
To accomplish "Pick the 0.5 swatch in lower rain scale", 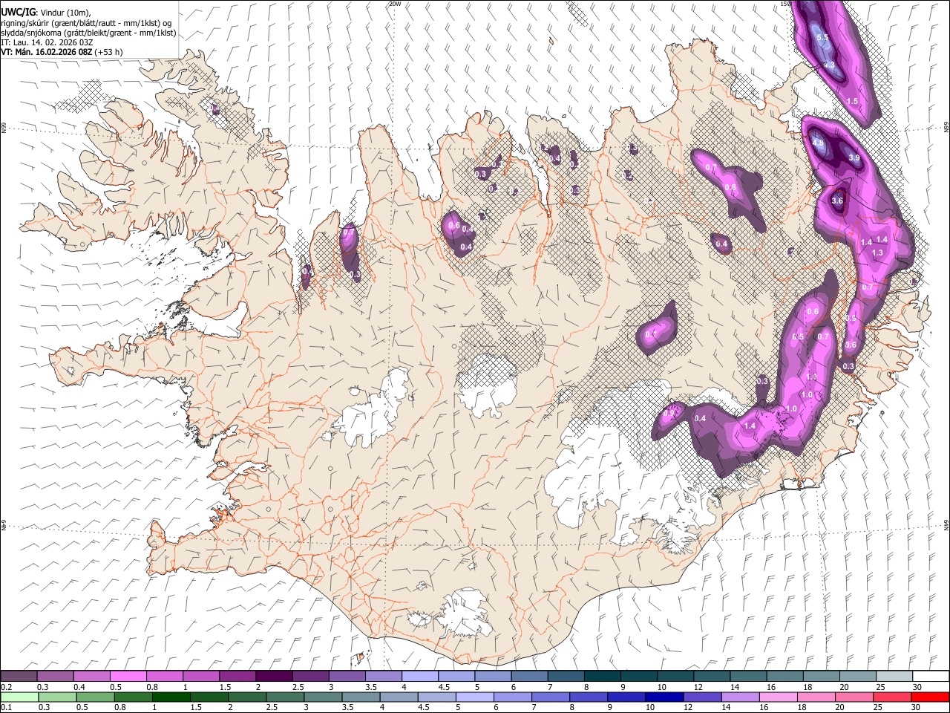I will (95, 697).
